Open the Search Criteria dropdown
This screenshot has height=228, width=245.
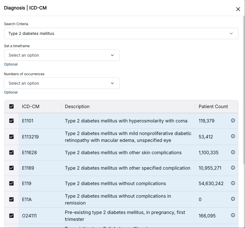point(121,33)
